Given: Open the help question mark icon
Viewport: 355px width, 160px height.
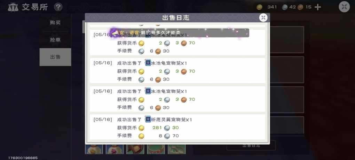Looking at the screenshot, I should click(58, 7).
